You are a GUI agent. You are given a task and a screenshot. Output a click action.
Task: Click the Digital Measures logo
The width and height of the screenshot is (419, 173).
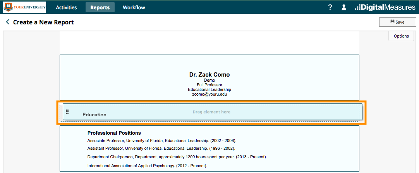pyautogui.click(x=385, y=7)
